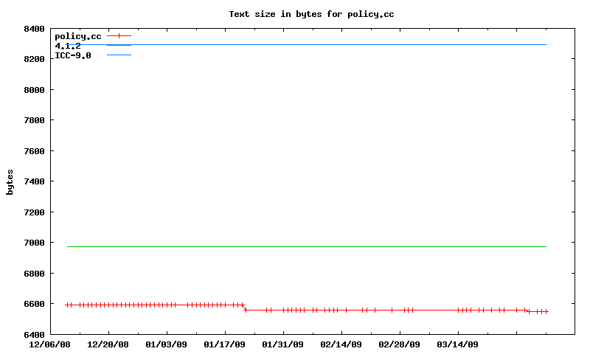Select the 02/28/09 x-axis date label
This screenshot has width=590, height=354.
[399, 344]
